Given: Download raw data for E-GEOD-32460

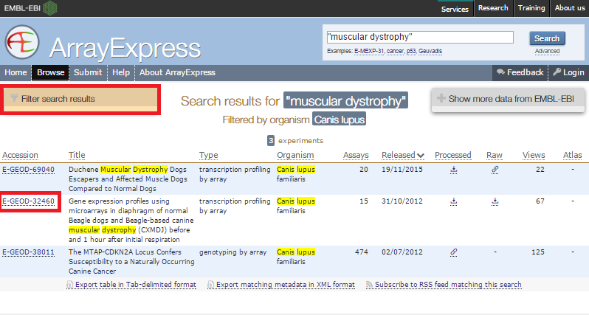Looking at the screenshot, I should [x=495, y=201].
